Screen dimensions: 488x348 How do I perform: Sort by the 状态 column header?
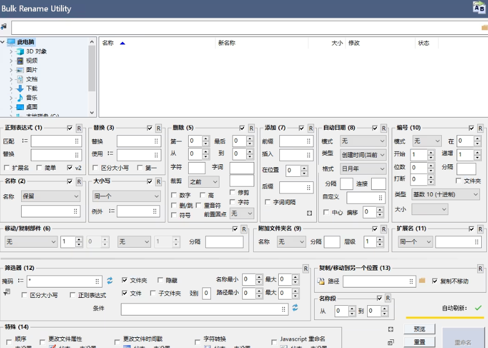point(424,43)
